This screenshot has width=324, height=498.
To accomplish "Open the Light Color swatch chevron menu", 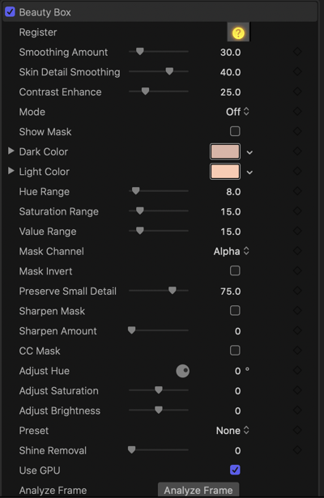I will pos(249,172).
